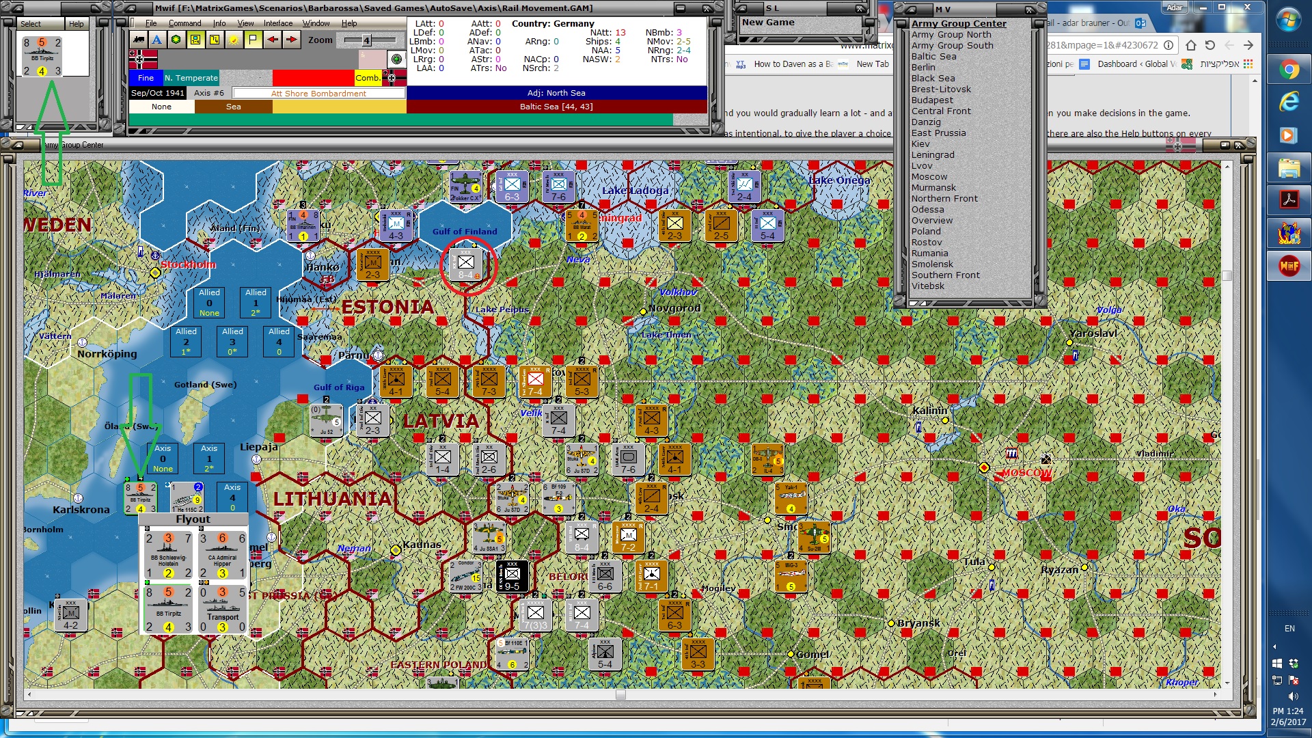Choose Vitebsk in the M V list
This screenshot has width=1312, height=738.
(928, 286)
